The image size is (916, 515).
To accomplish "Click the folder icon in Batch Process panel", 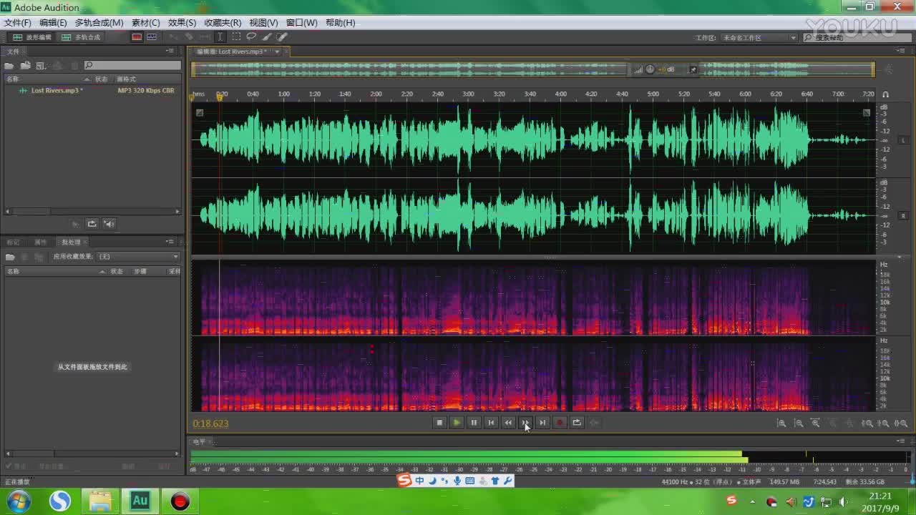I will pos(10,257).
